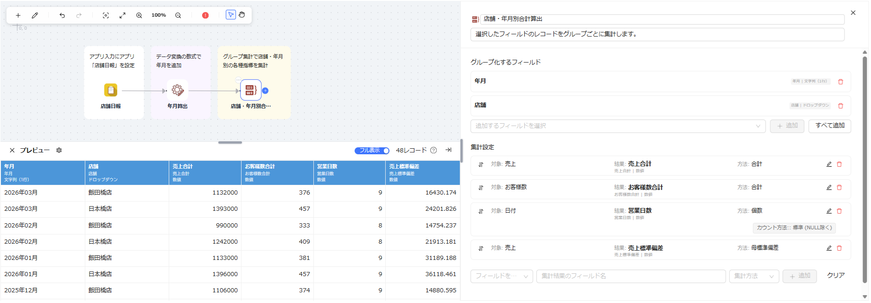The image size is (871, 303).
Task: Open preview settings gear
Action: click(x=59, y=150)
